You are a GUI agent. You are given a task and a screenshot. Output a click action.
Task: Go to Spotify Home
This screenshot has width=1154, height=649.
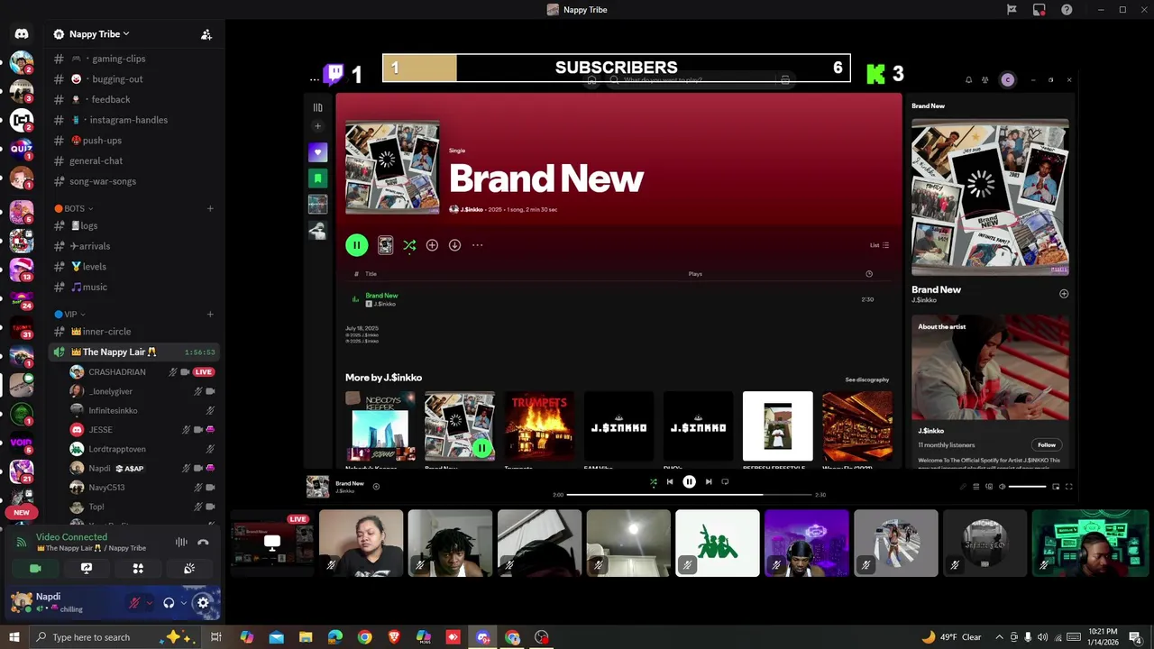point(591,80)
